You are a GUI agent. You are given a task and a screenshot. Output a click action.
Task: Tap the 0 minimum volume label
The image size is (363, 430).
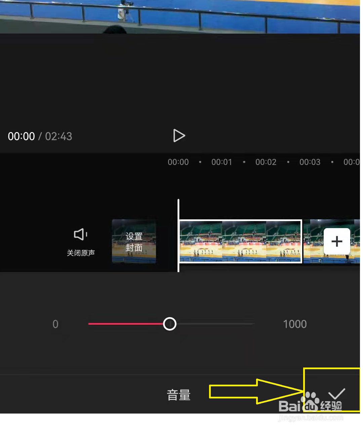tap(55, 324)
